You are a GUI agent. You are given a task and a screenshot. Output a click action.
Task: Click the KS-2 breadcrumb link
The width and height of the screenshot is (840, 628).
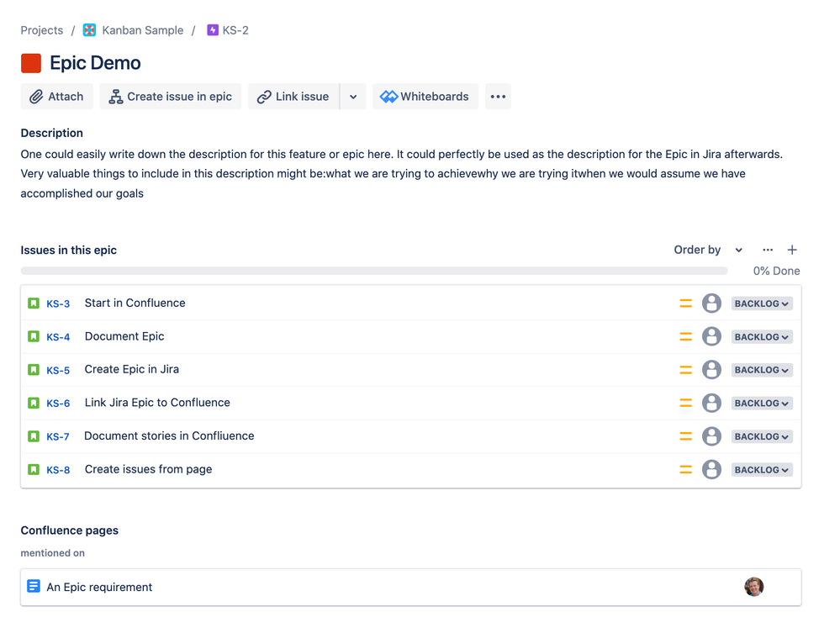pyautogui.click(x=235, y=30)
